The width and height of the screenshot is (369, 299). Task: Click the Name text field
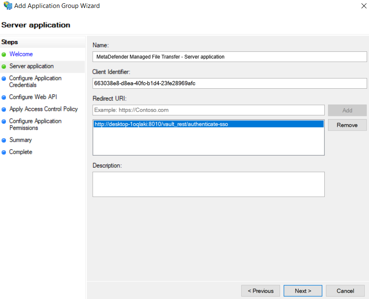(x=229, y=57)
